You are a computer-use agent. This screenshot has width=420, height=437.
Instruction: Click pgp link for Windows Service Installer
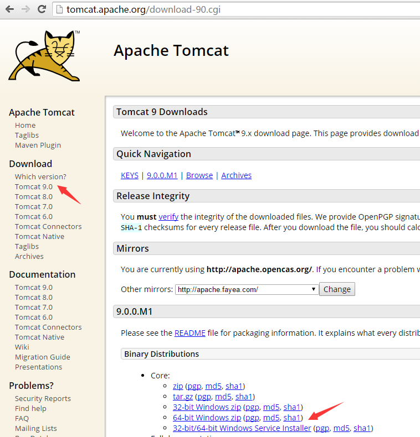coord(322,428)
